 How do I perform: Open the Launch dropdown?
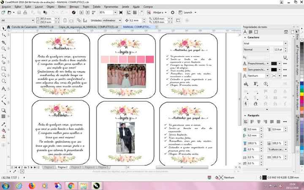195,12
